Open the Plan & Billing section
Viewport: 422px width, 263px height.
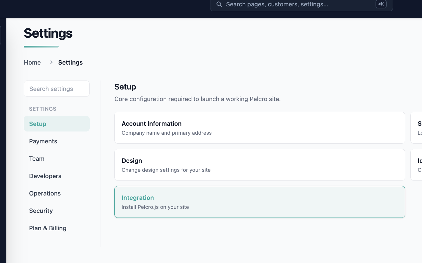(x=57, y=228)
